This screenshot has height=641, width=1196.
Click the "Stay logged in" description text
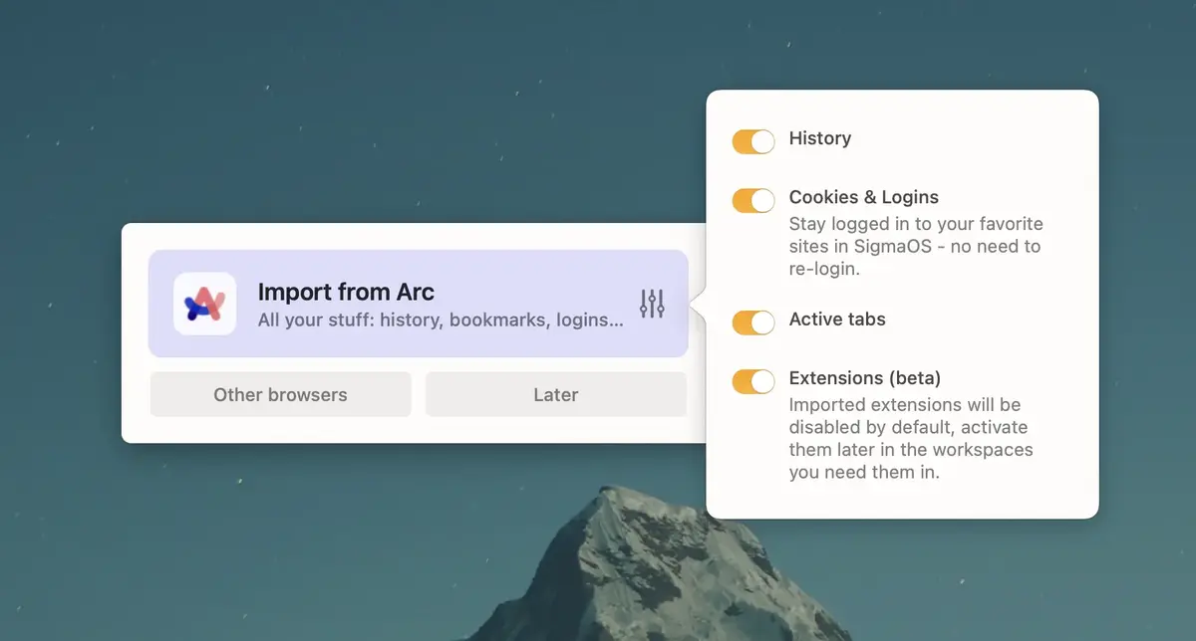coord(915,246)
